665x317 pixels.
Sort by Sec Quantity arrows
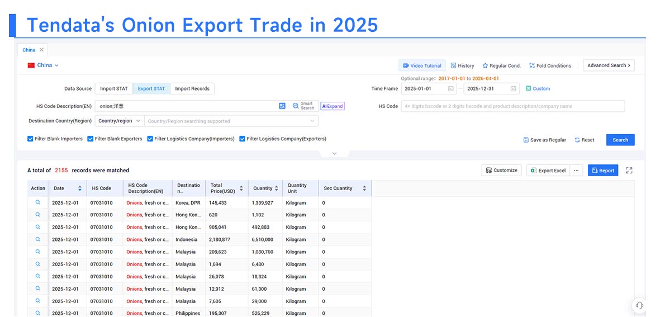(364, 188)
